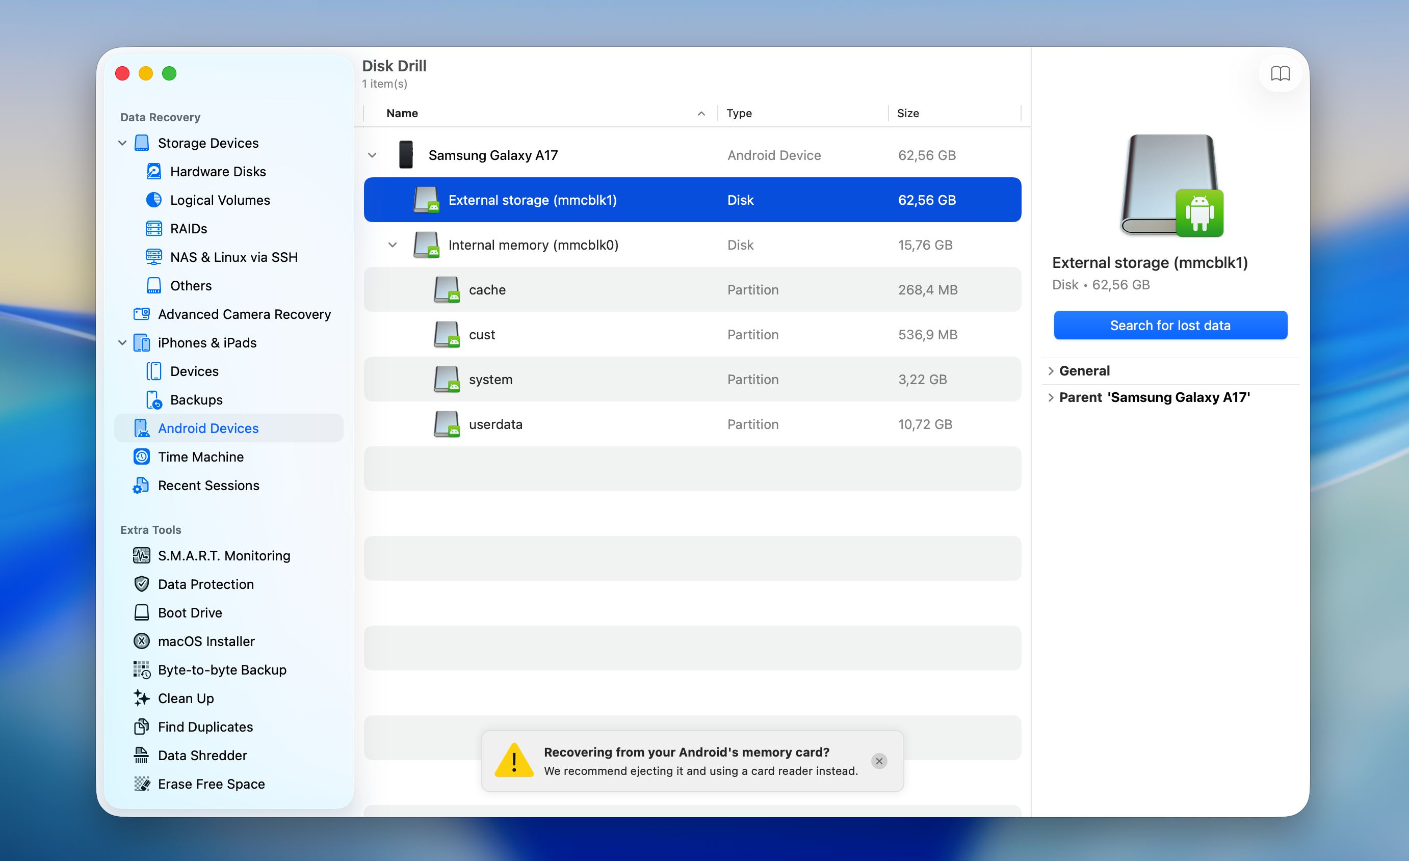The image size is (1409, 861).
Task: Select the userdata partition row
Action: coord(495,424)
